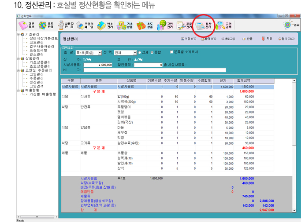Viewport: 301px width, 222px height.
Task: Select the 상세 radio button
Action: tap(140, 52)
